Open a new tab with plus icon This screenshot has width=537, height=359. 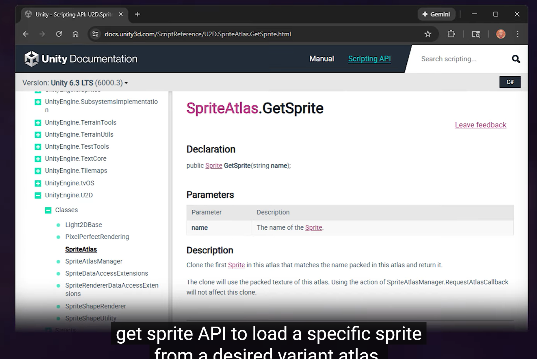coord(137,14)
